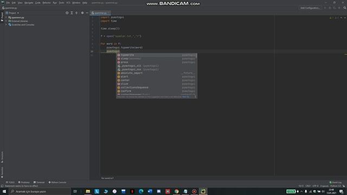Viewport: 347px width, 195px height.
Task: Go to next highlighted error arrow
Action: point(345,18)
